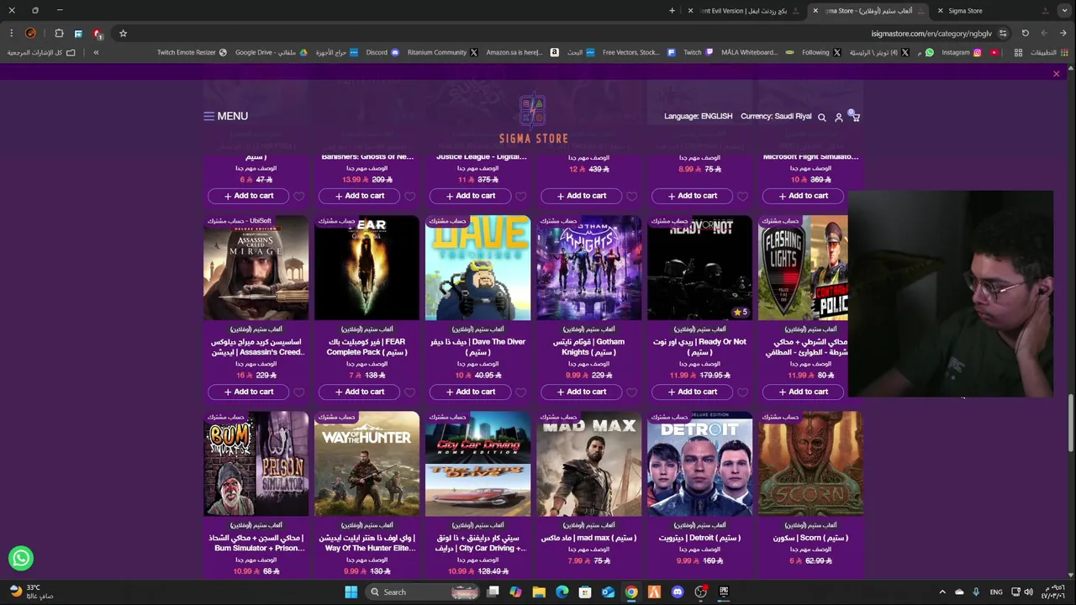Open the Detroit game cover image
The width and height of the screenshot is (1076, 605).
(699, 464)
